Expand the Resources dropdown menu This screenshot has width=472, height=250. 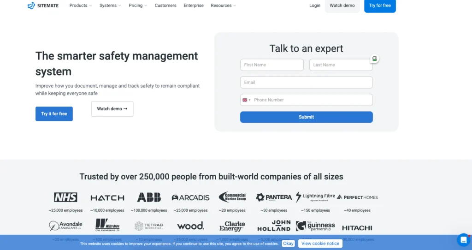(x=224, y=6)
